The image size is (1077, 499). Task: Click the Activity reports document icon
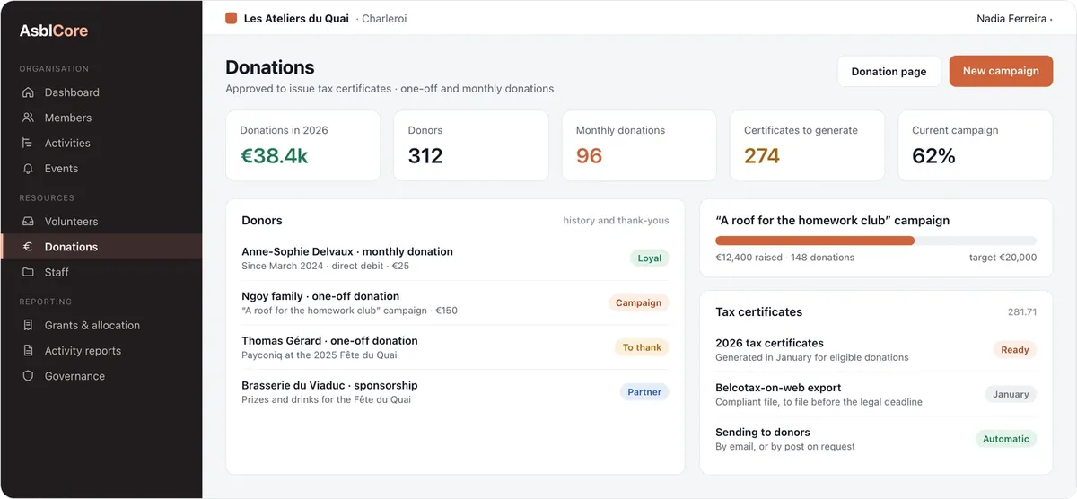pyautogui.click(x=28, y=351)
